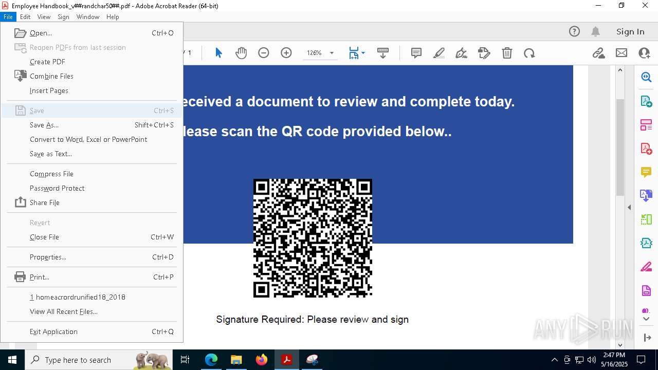Launch Microsoft Edge from taskbar
This screenshot has height=370, width=658.
(211, 360)
